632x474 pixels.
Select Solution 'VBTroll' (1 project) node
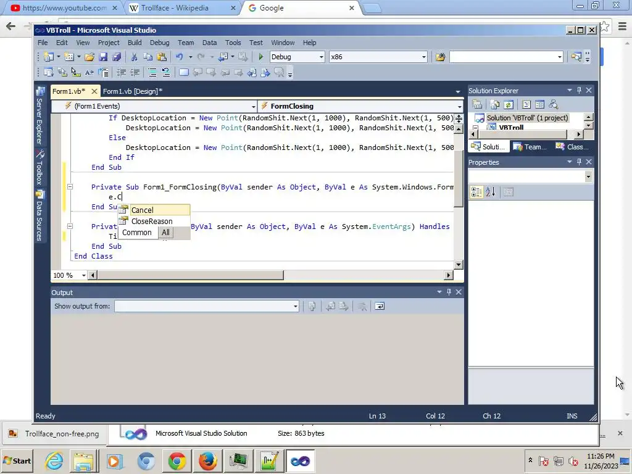[x=527, y=118]
